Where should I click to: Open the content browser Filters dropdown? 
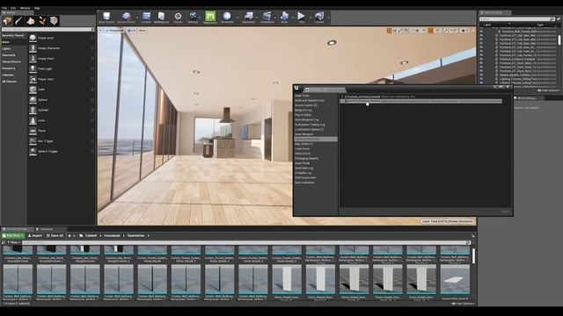pyautogui.click(x=14, y=242)
